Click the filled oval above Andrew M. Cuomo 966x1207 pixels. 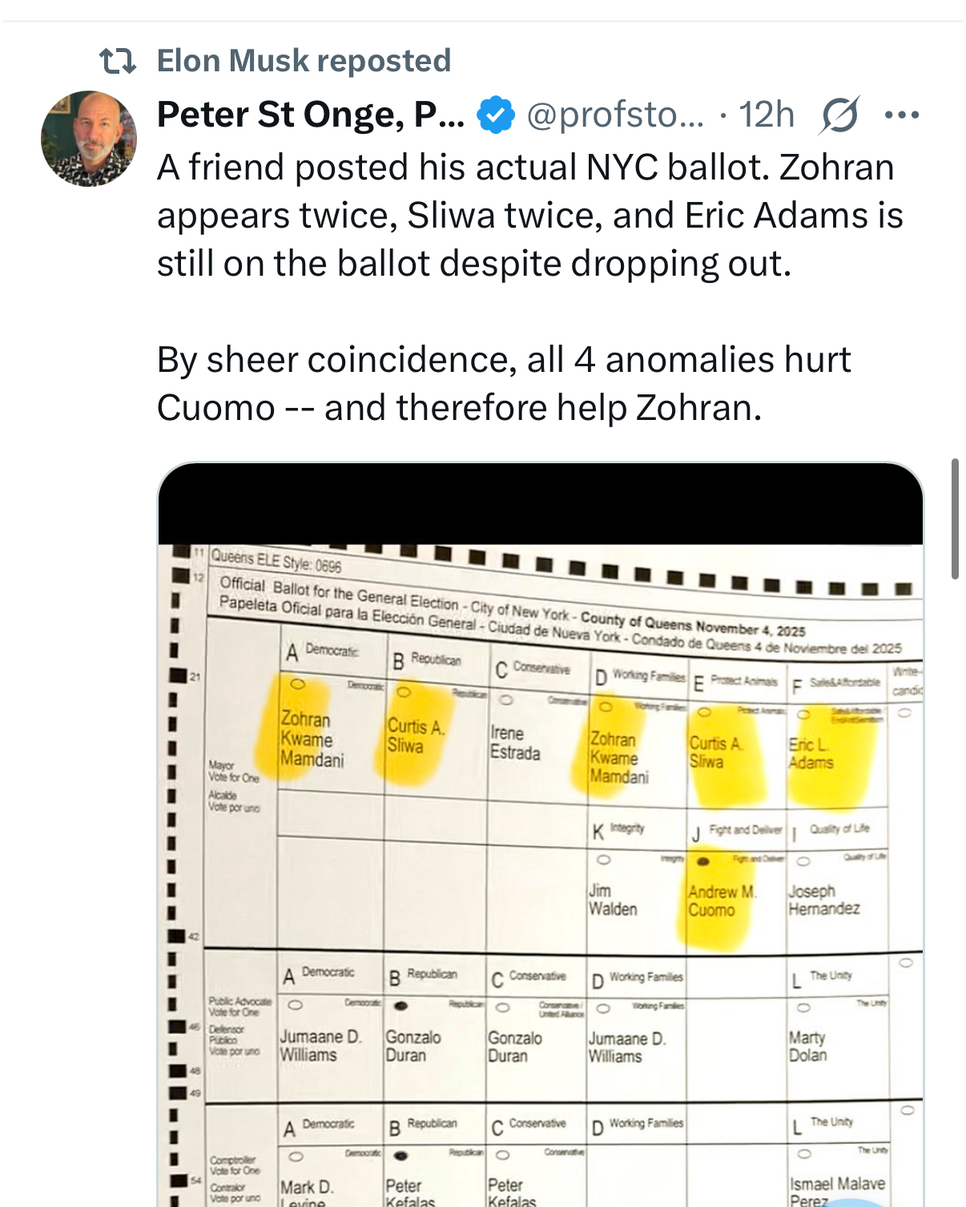click(703, 862)
